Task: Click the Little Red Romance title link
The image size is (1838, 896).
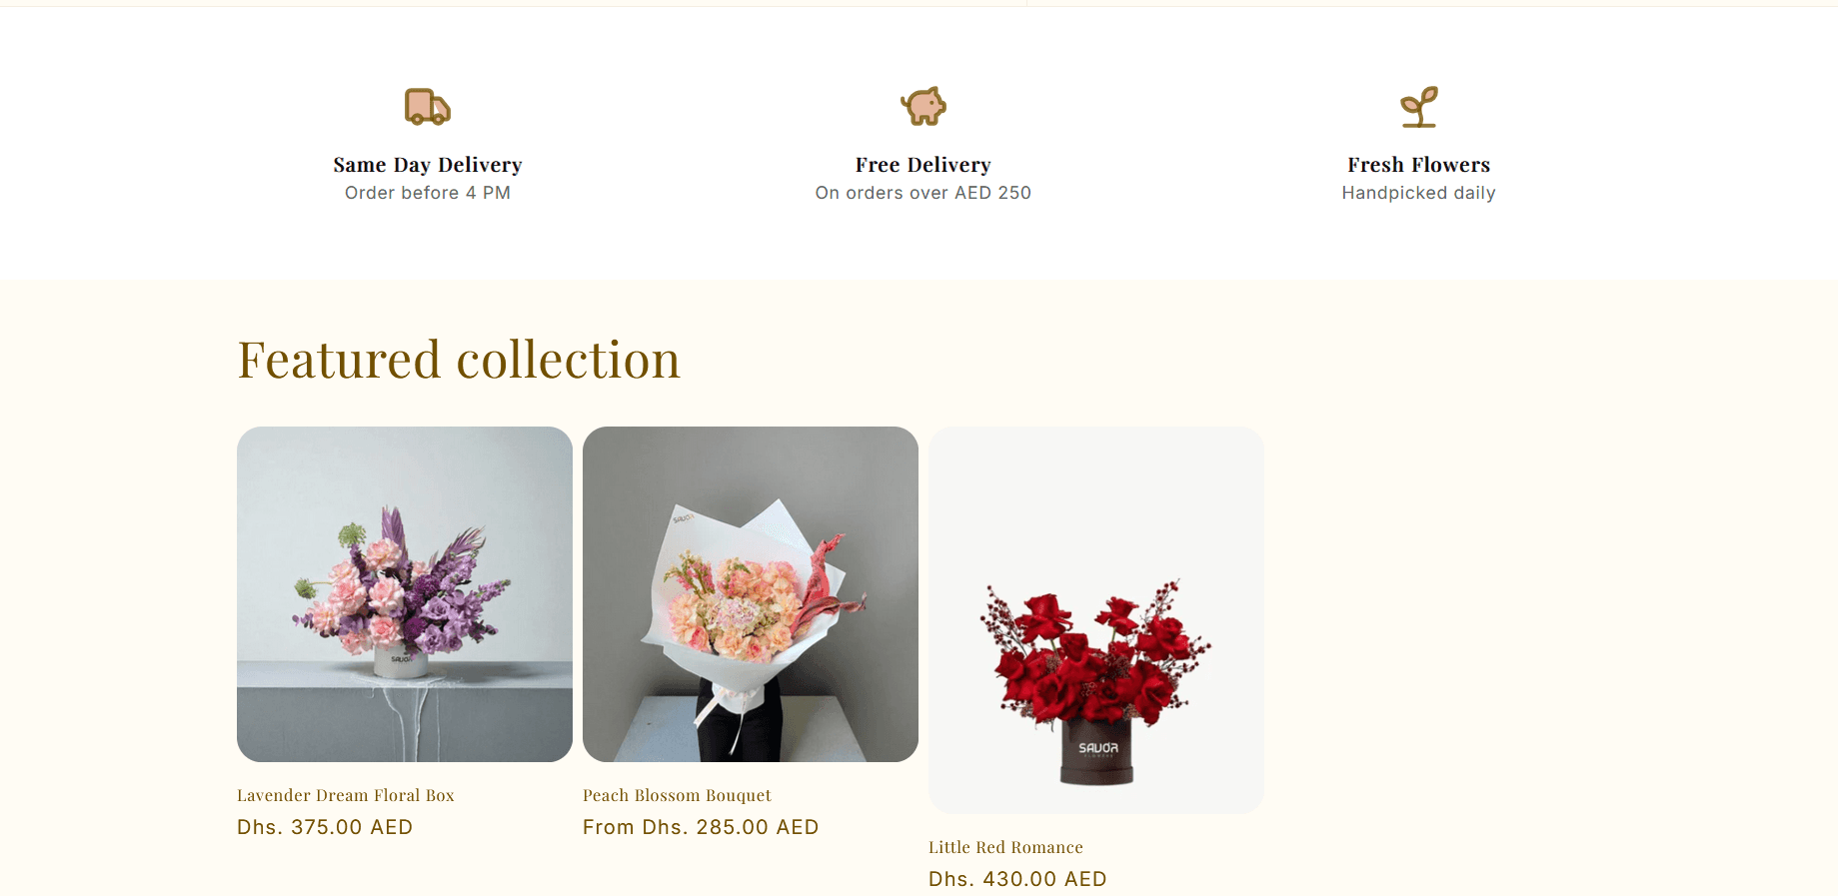Action: [x=1005, y=847]
